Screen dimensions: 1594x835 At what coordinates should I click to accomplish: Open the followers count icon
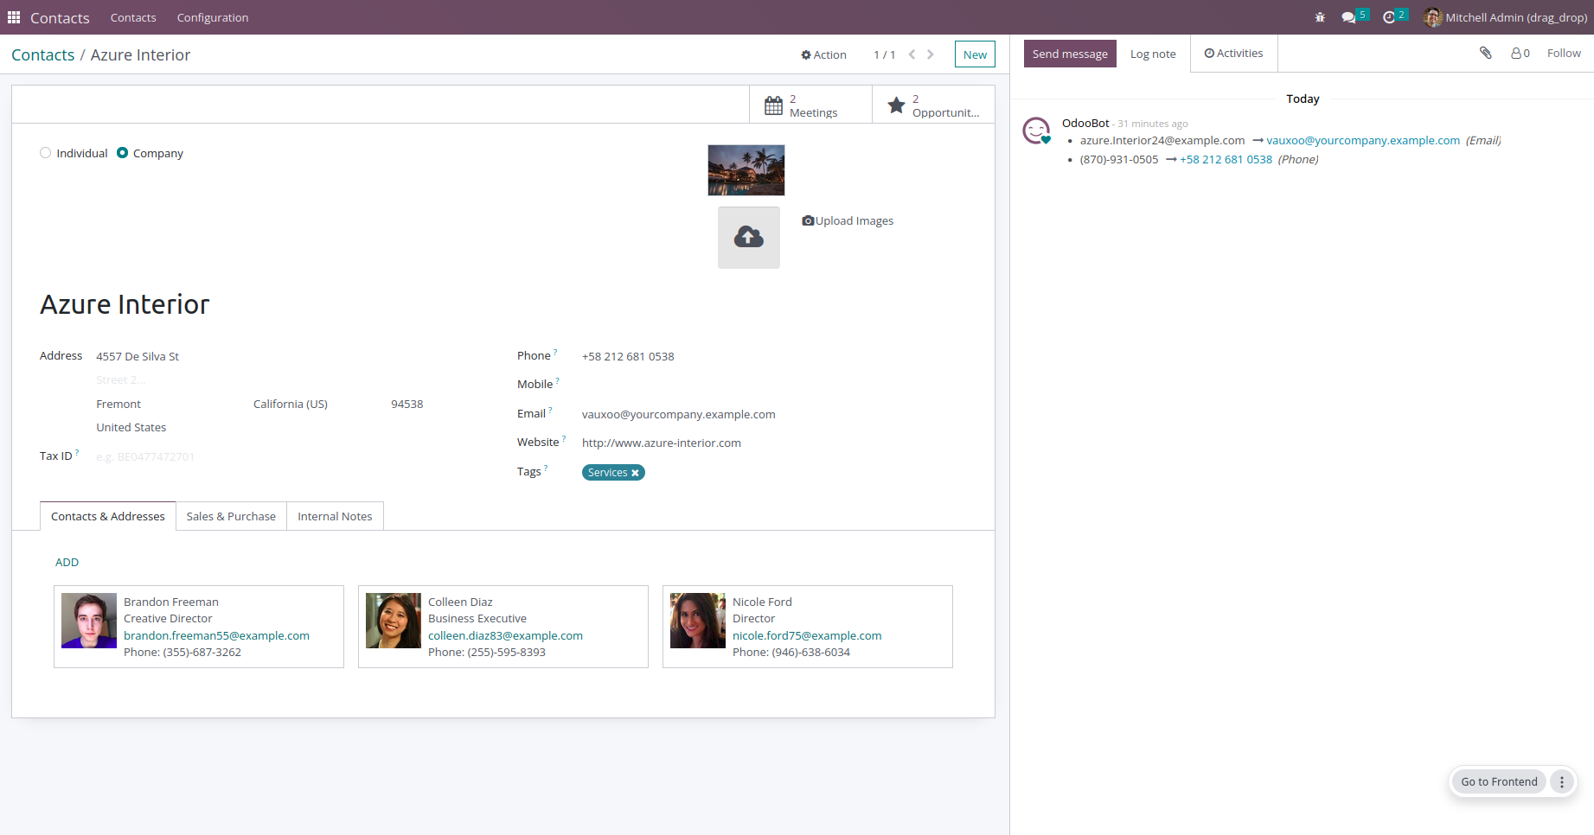click(x=1520, y=53)
